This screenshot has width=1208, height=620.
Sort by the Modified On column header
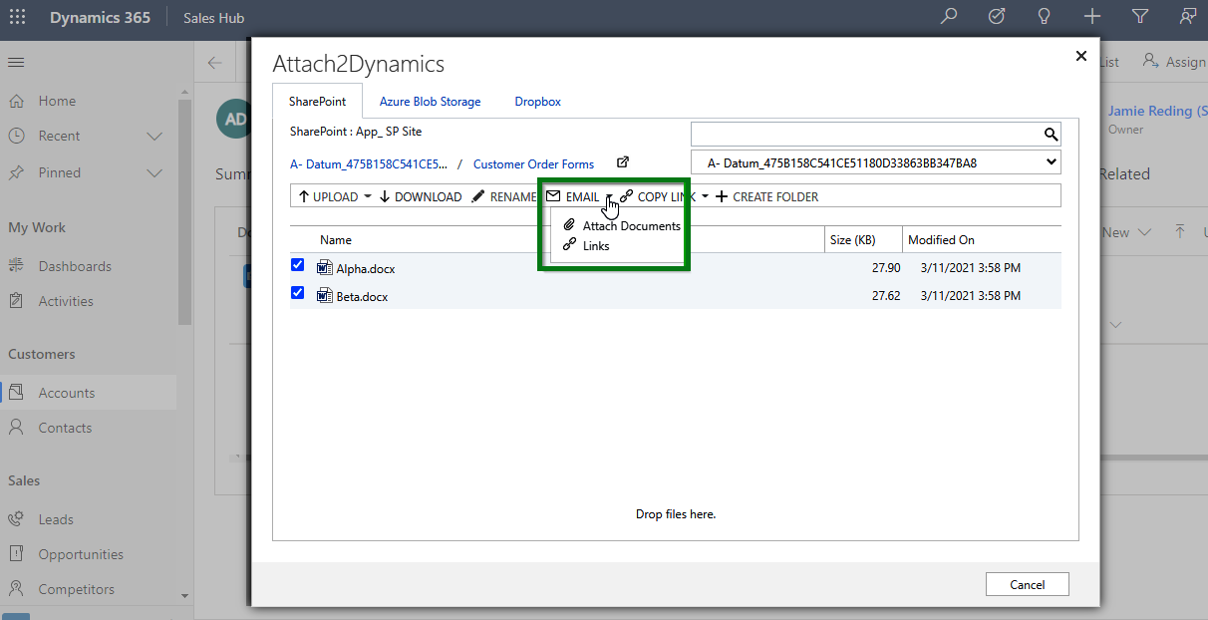pos(941,240)
